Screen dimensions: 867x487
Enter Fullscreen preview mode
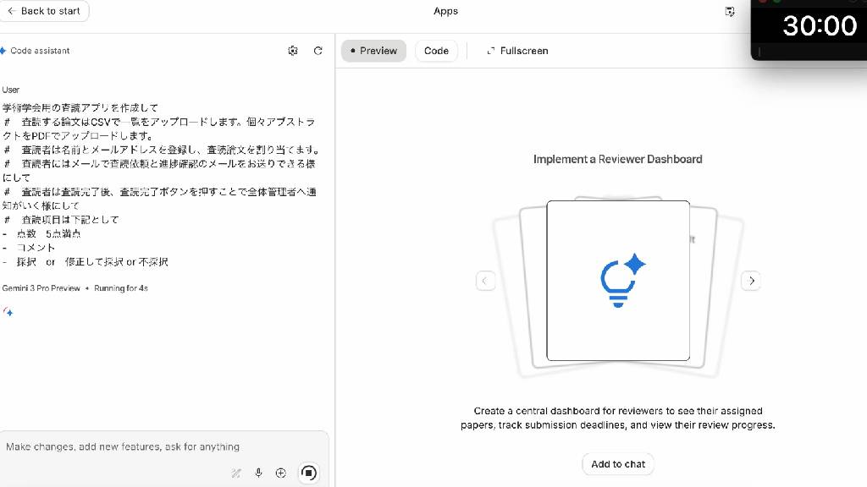pyautogui.click(x=517, y=51)
